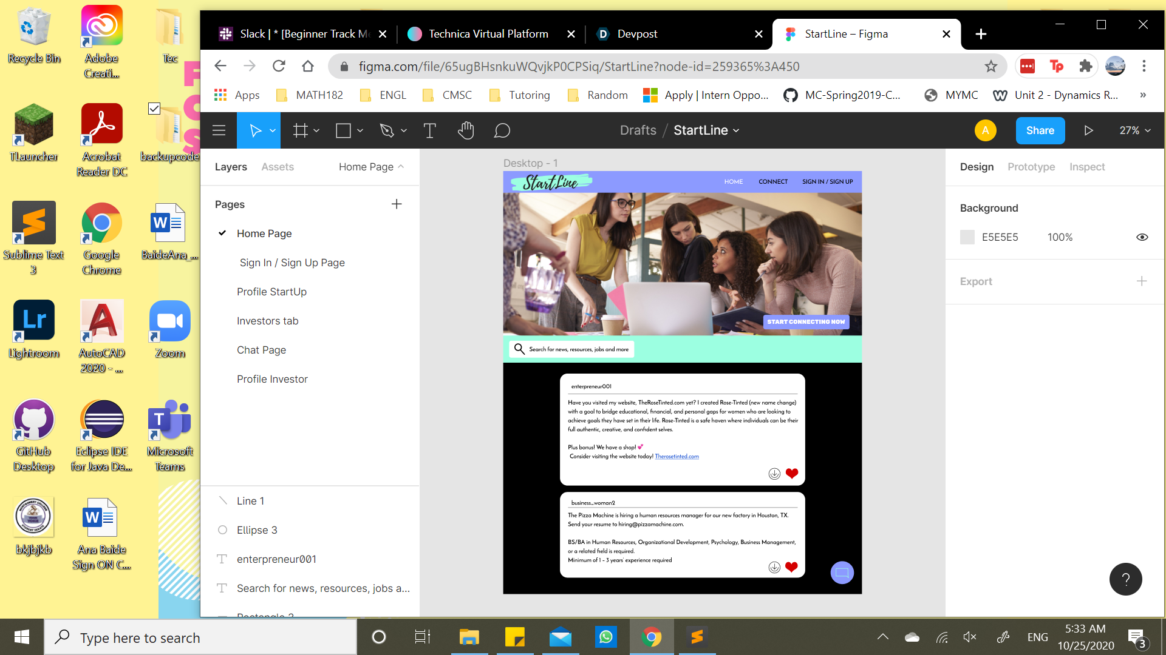Screen dimensions: 1166x655
Task: Open the help question mark button
Action: point(1125,579)
